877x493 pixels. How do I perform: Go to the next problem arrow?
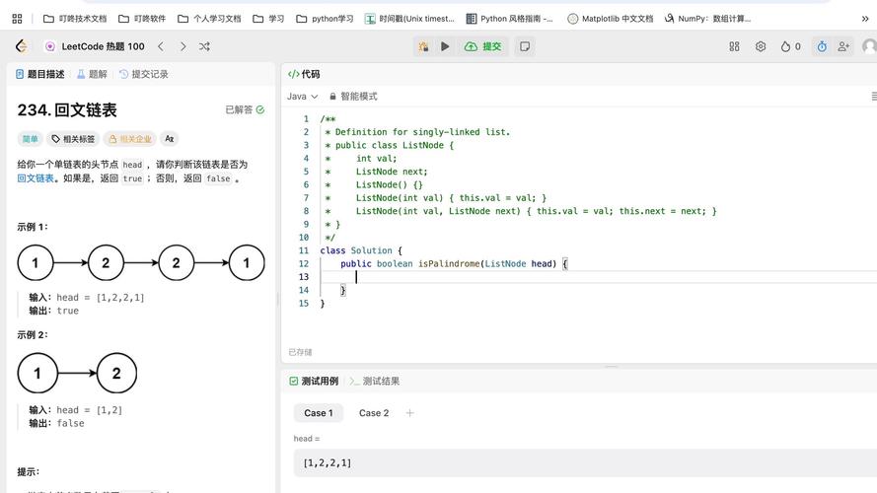click(183, 46)
